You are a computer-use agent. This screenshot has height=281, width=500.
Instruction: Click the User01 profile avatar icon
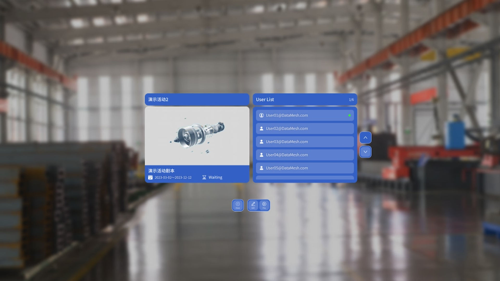tap(261, 115)
